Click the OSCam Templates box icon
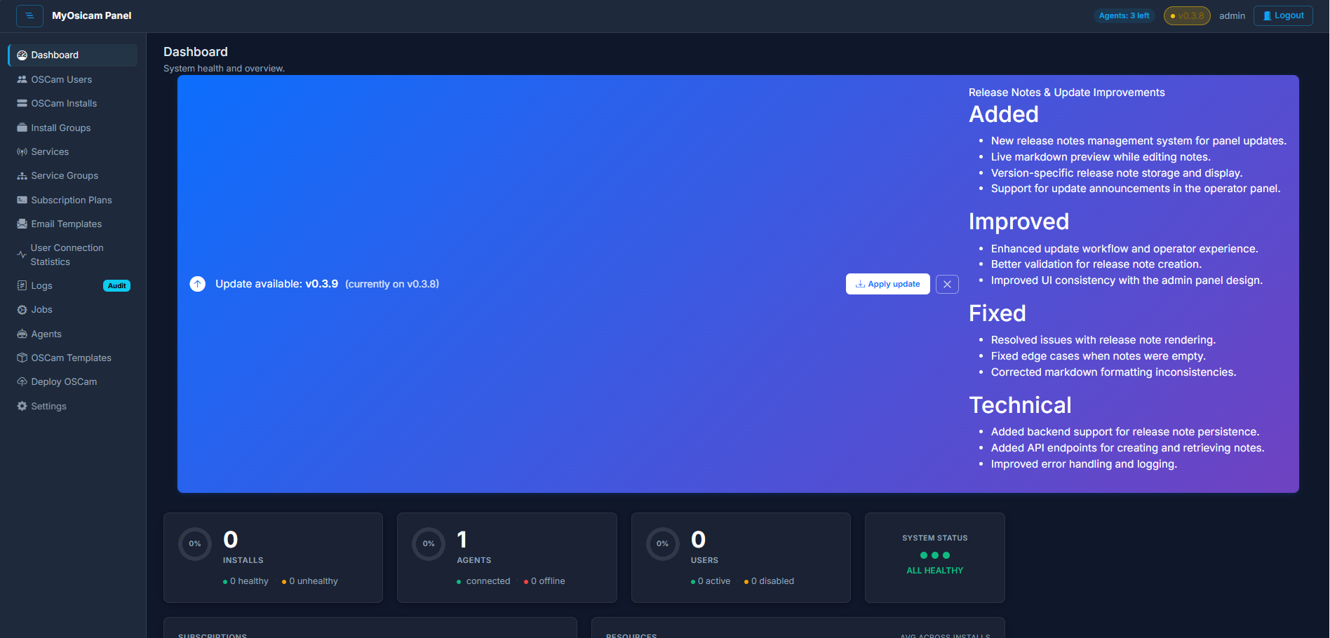 coord(22,358)
